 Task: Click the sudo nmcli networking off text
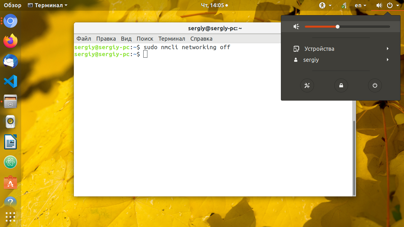(187, 47)
